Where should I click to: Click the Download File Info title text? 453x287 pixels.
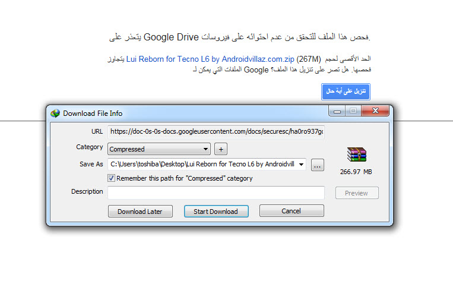click(93, 113)
